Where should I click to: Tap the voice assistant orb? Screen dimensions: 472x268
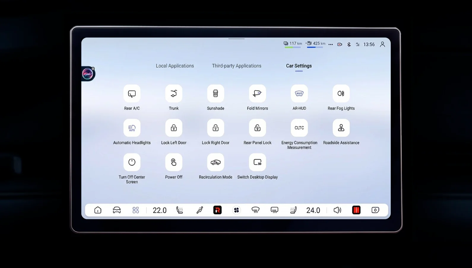tap(88, 74)
